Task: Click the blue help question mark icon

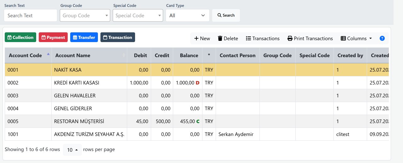Action: click(x=382, y=38)
